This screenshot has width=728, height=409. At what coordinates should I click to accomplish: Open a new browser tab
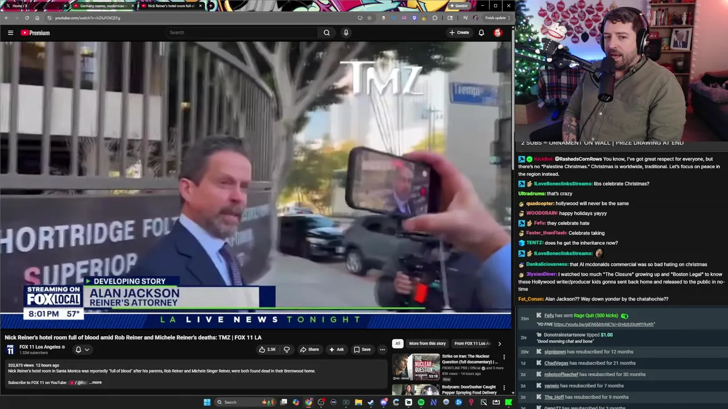click(210, 6)
